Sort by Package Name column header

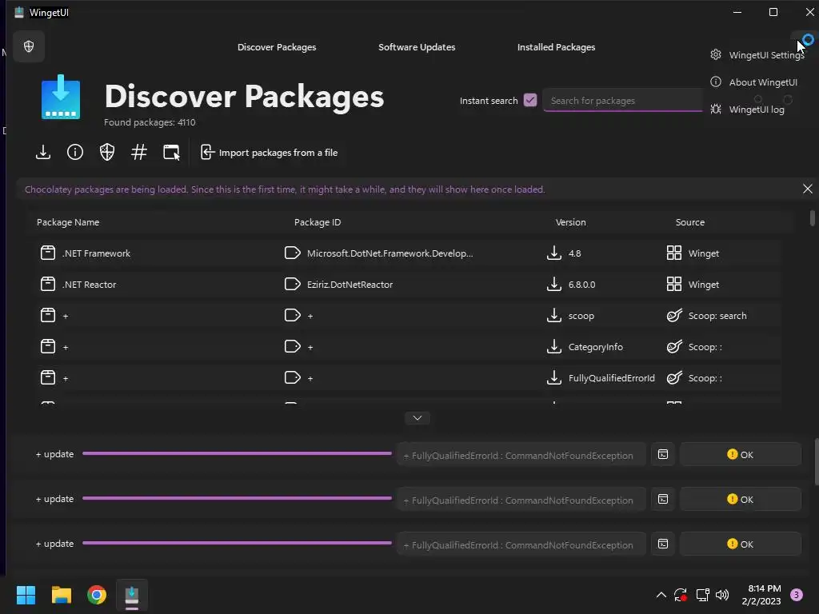(67, 222)
